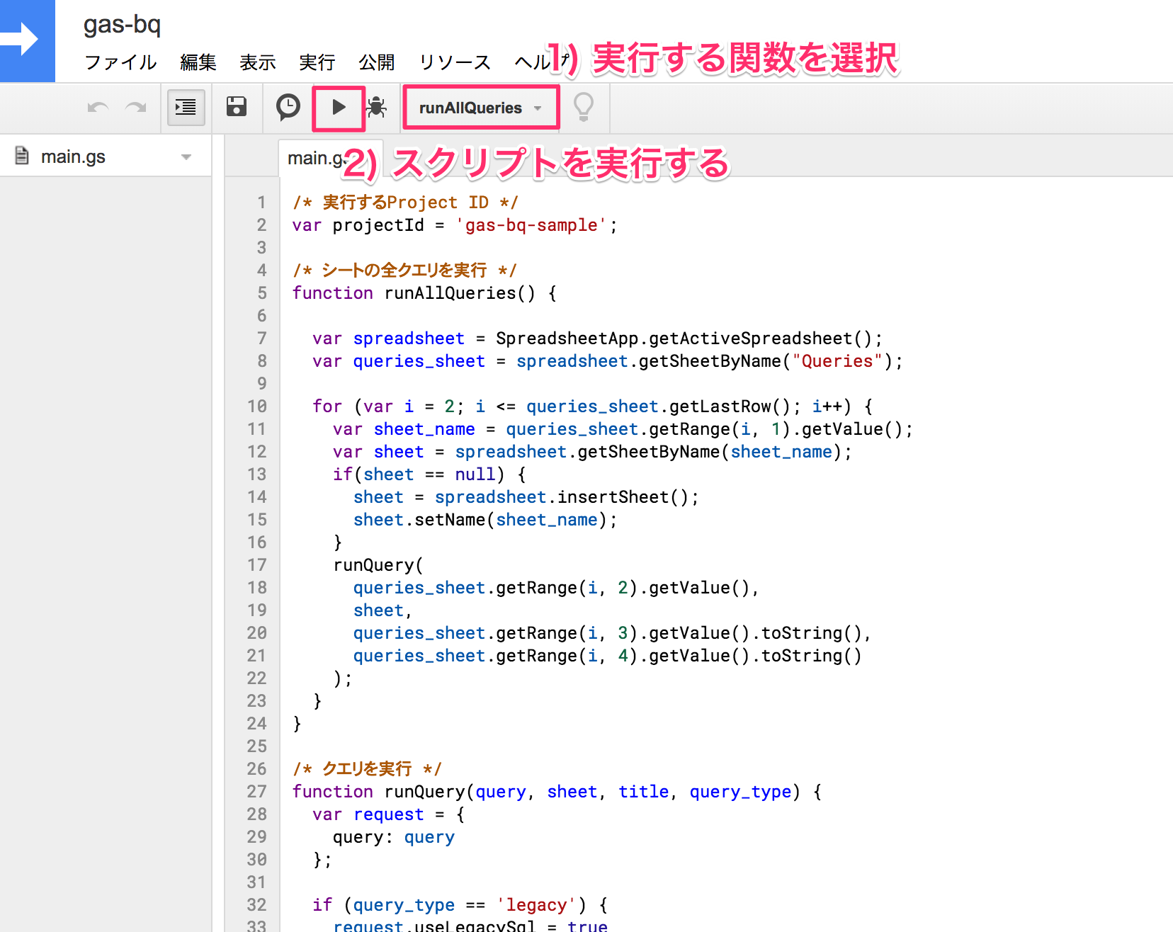This screenshot has height=932, width=1173.
Task: Save the script with floppy icon
Action: coord(237,107)
